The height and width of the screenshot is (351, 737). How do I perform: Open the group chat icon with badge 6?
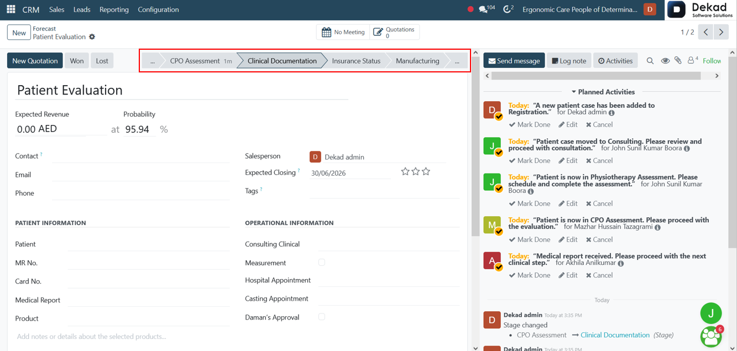711,337
